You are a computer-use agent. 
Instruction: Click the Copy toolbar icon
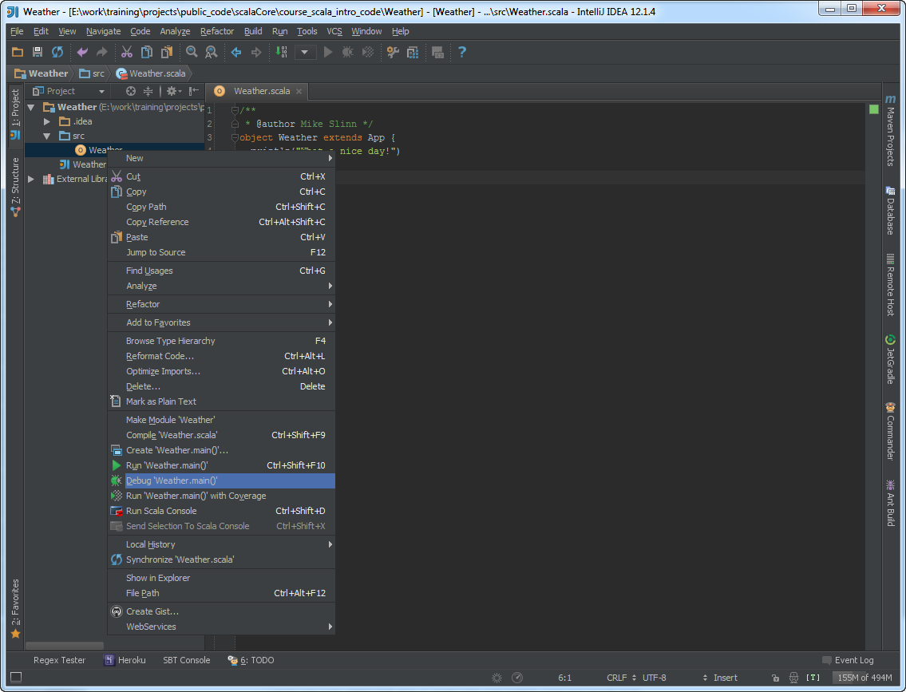pyautogui.click(x=147, y=52)
